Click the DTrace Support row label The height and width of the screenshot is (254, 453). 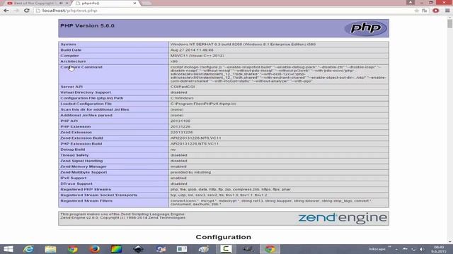pos(76,183)
